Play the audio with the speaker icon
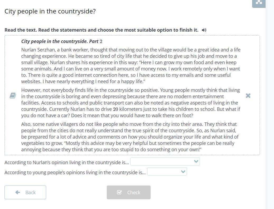Viewport: 274px width, 209px height. (204, 30)
